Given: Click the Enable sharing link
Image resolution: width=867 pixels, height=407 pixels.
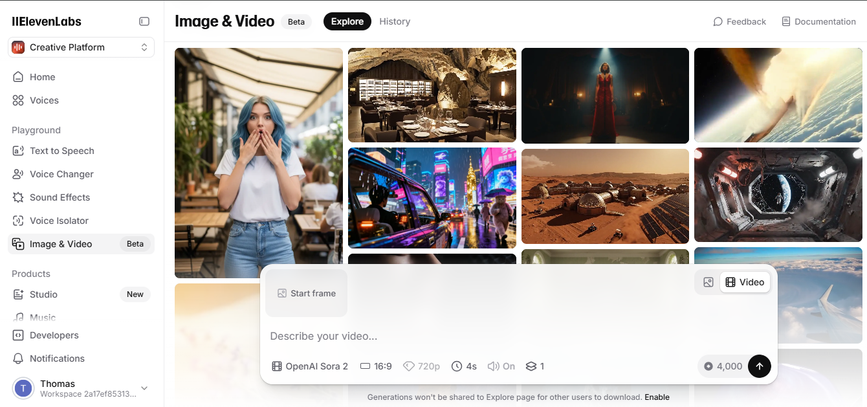Looking at the screenshot, I should click(657, 397).
